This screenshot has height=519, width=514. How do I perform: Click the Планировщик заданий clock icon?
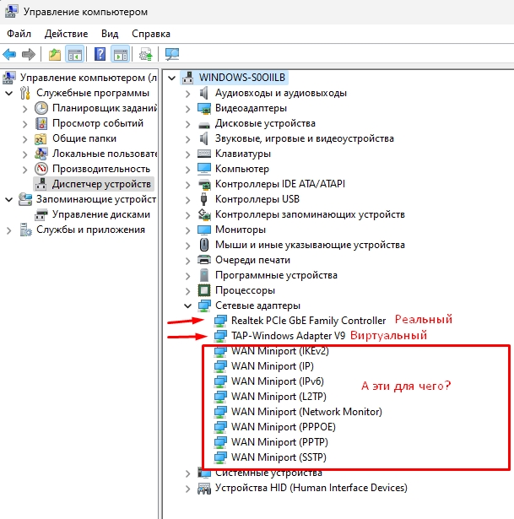(x=41, y=108)
